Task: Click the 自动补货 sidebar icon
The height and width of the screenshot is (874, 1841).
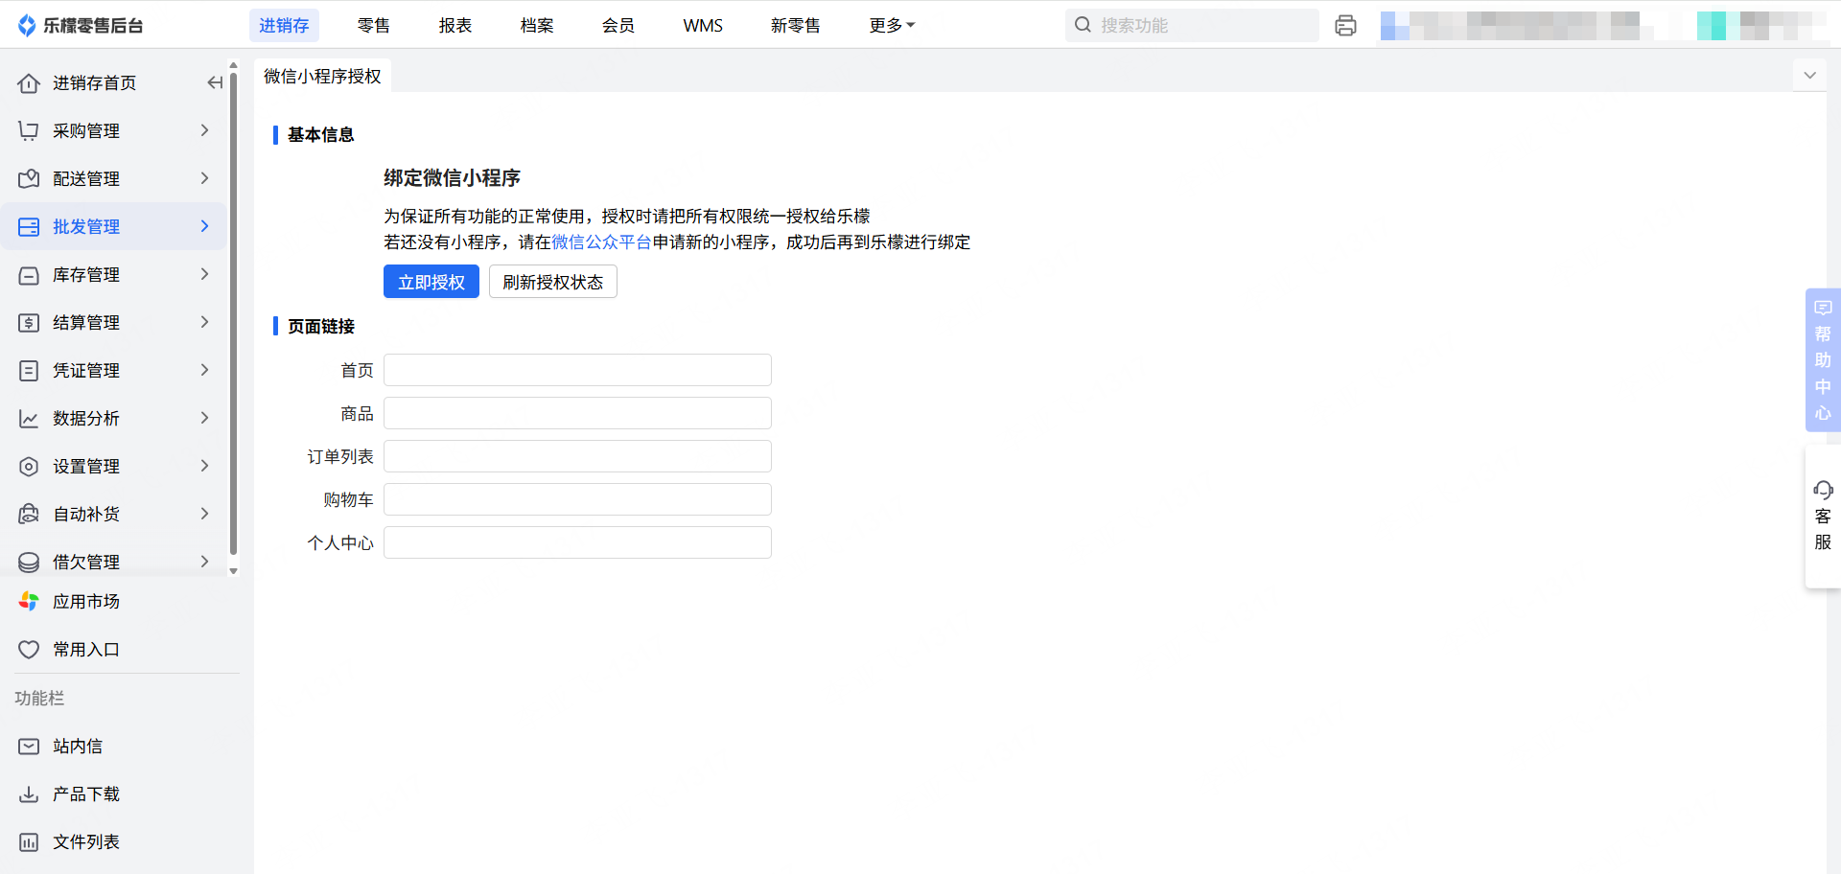Action: [29, 515]
